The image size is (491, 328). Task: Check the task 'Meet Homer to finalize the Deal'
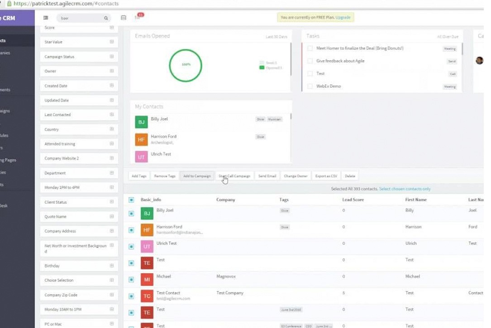coord(310,48)
